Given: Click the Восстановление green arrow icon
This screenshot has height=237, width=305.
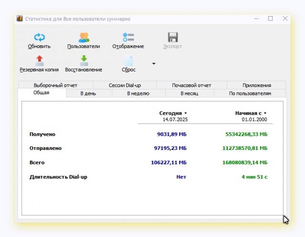Looking at the screenshot, I should 84,60.
